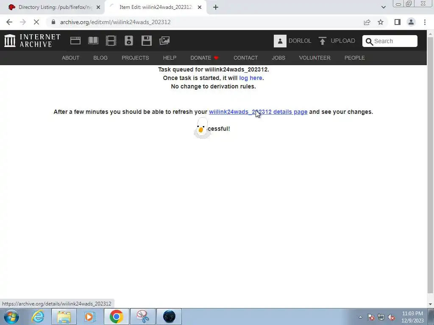Image resolution: width=434 pixels, height=325 pixels.
Task: Click the DONATE menu item
Action: [x=205, y=58]
